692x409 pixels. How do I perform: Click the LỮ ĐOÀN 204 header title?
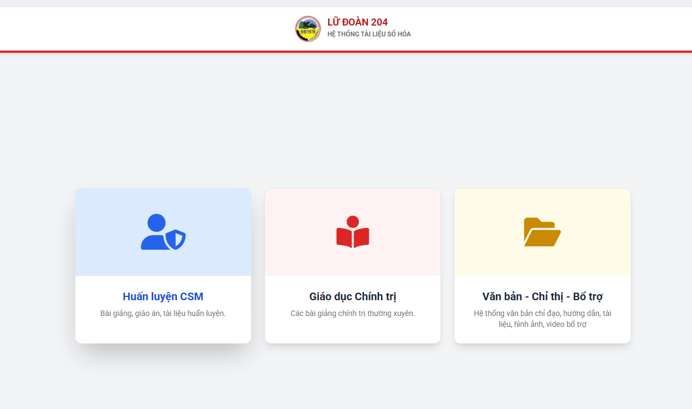357,22
